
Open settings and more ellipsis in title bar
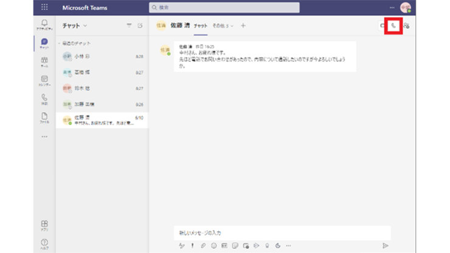coord(392,8)
